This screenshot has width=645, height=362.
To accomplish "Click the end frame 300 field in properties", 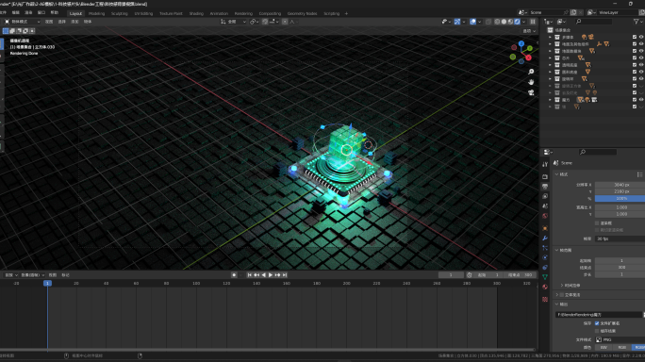I will [620, 268].
